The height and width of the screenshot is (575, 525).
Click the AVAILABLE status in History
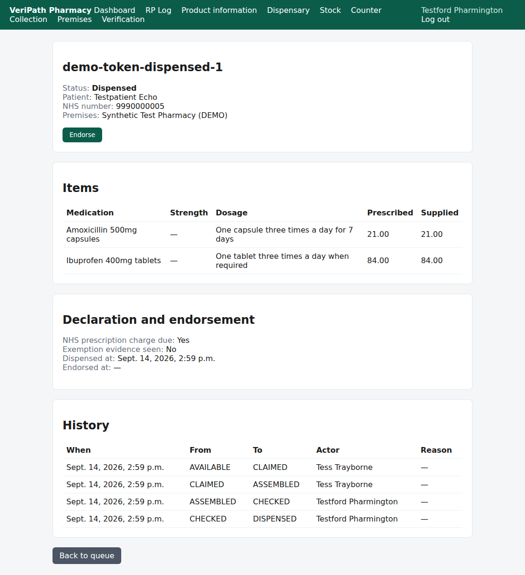click(x=210, y=467)
